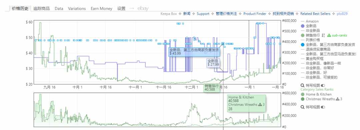The height and width of the screenshot is (130, 360).
Task: Toggle the 全新品 purple legend circle
Action: (x=302, y=26)
